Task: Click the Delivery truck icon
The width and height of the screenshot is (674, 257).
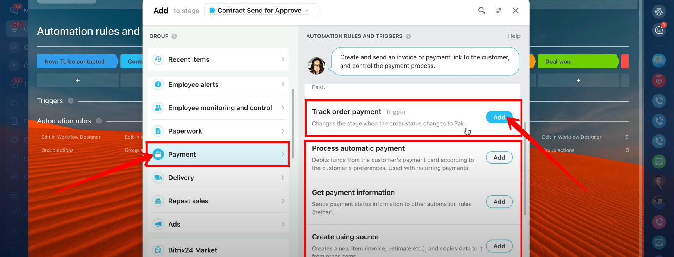Action: [x=158, y=178]
